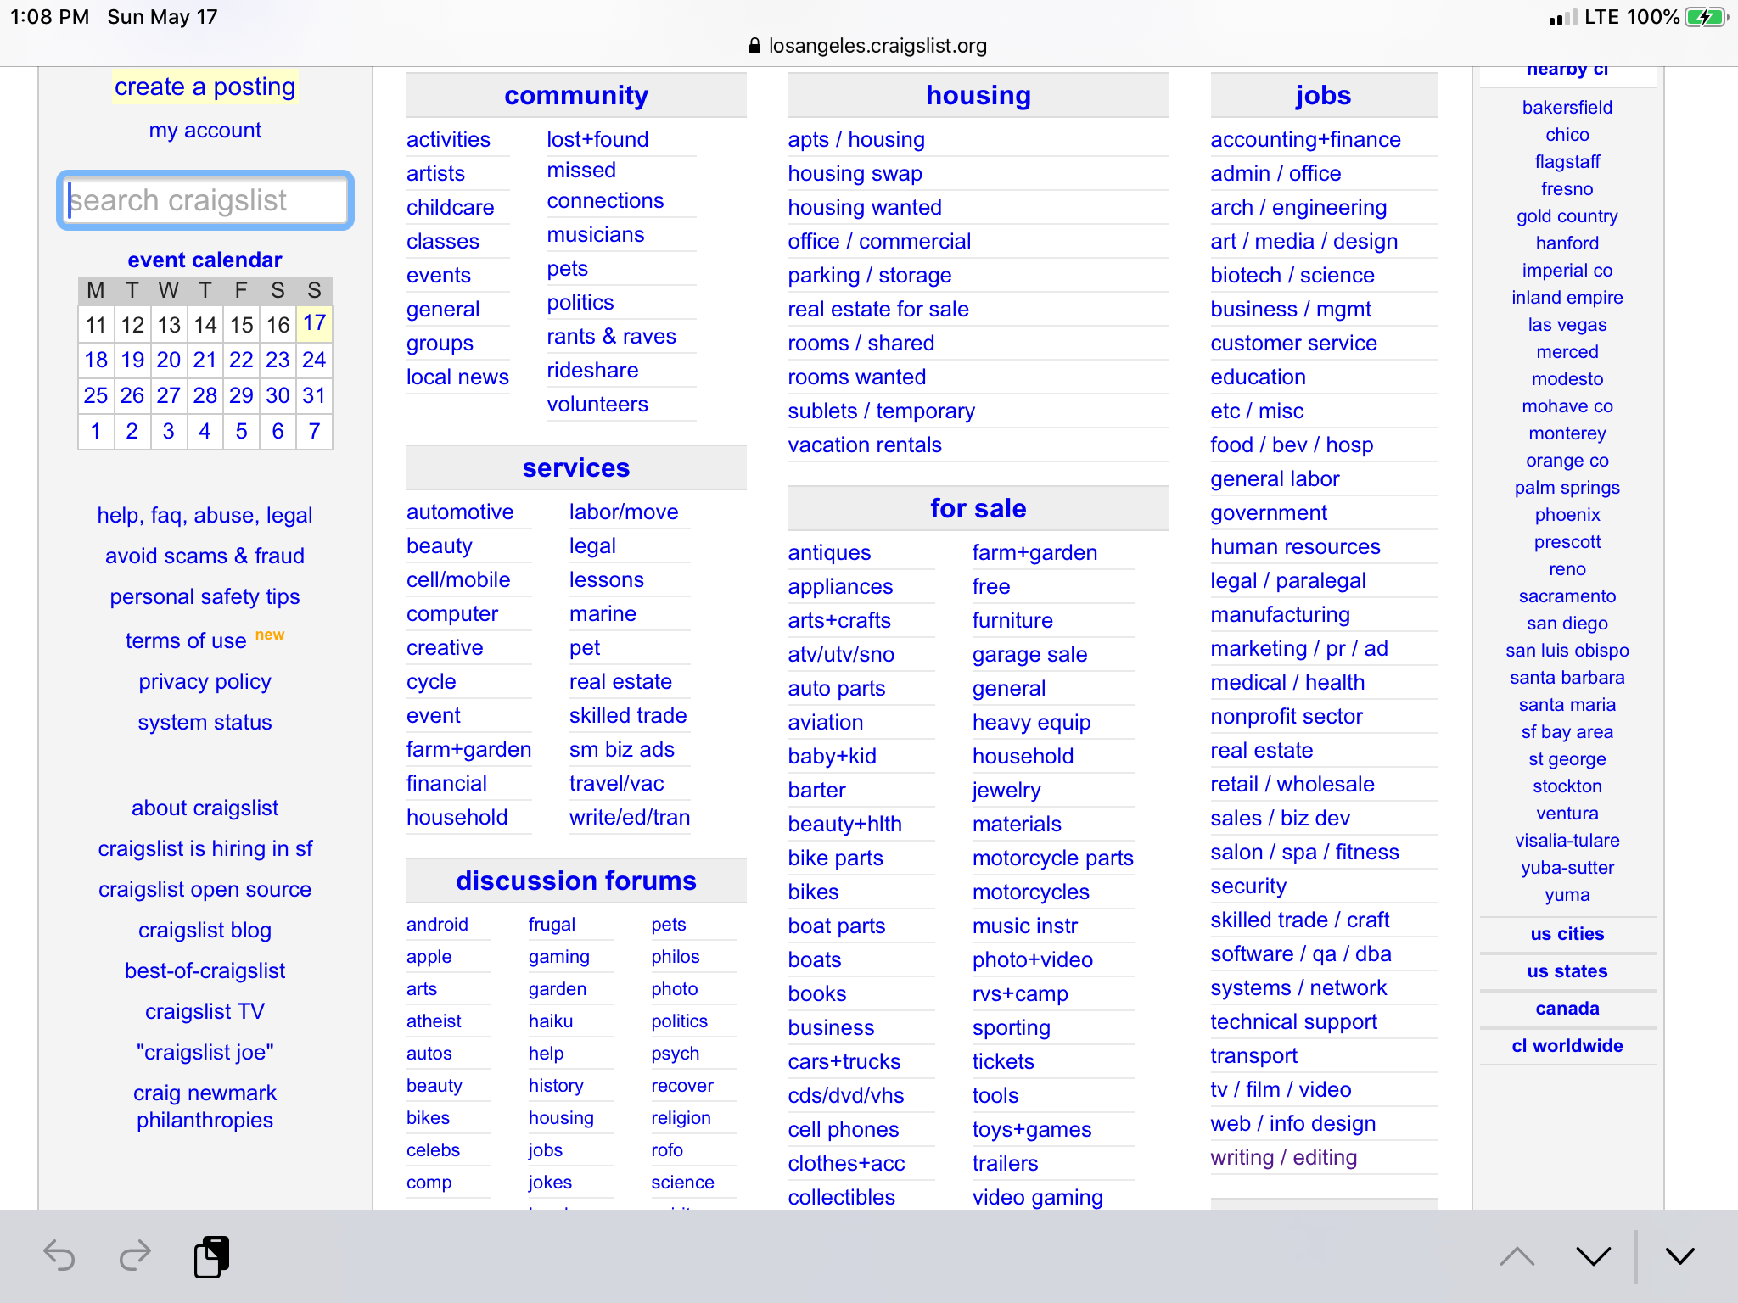Expand the cl worldwide list
The height and width of the screenshot is (1303, 1738).
pyautogui.click(x=1567, y=1046)
